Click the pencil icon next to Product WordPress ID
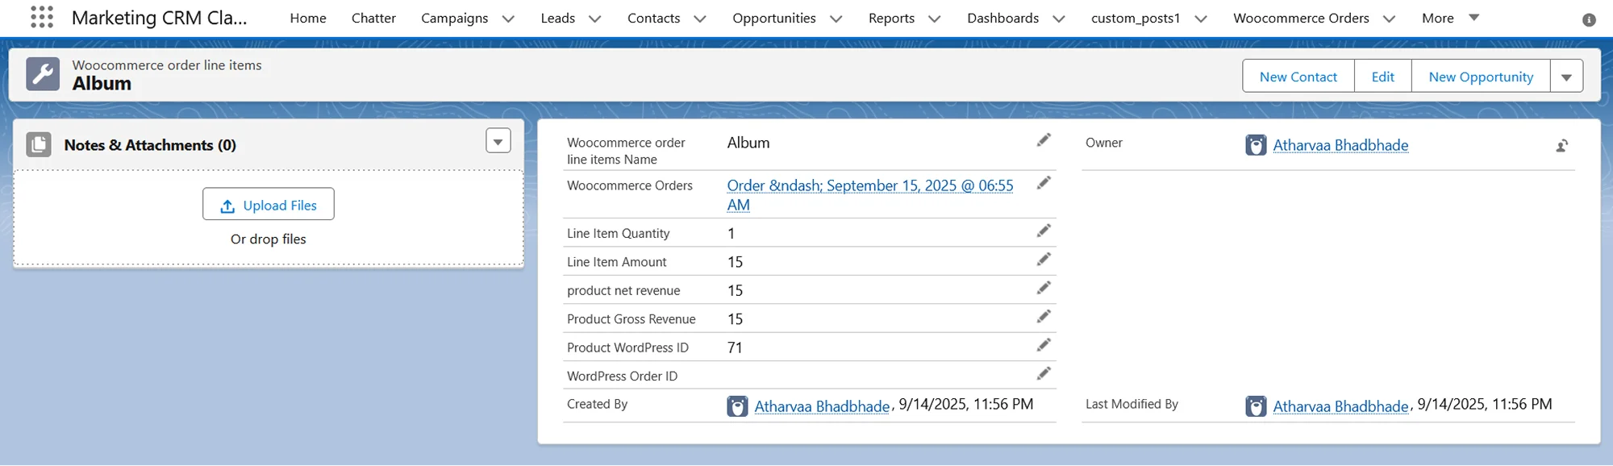The image size is (1613, 466). (1044, 345)
